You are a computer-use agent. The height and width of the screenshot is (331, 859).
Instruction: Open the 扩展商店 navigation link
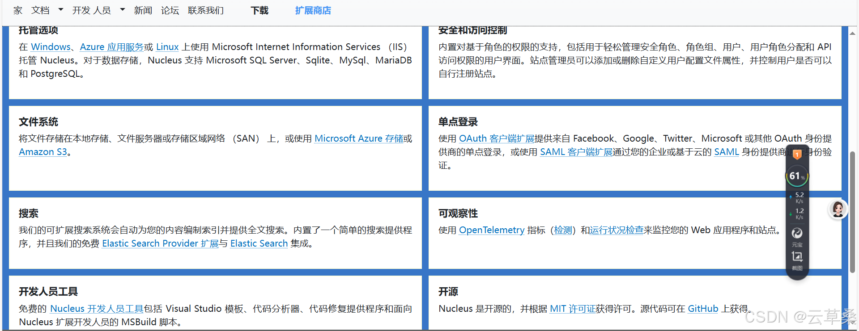313,10
